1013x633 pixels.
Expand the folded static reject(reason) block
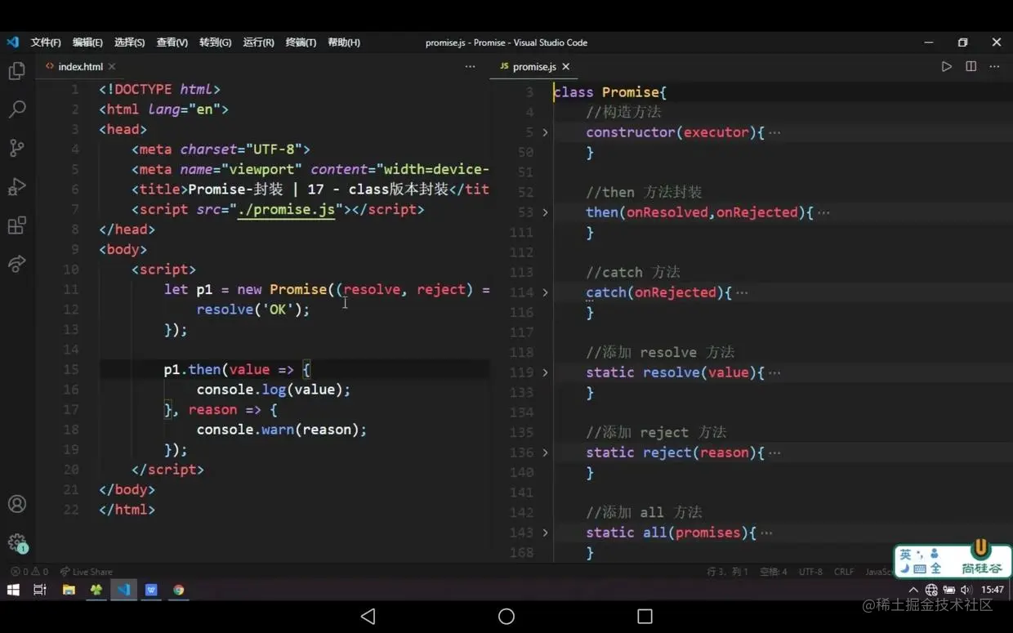[545, 452]
